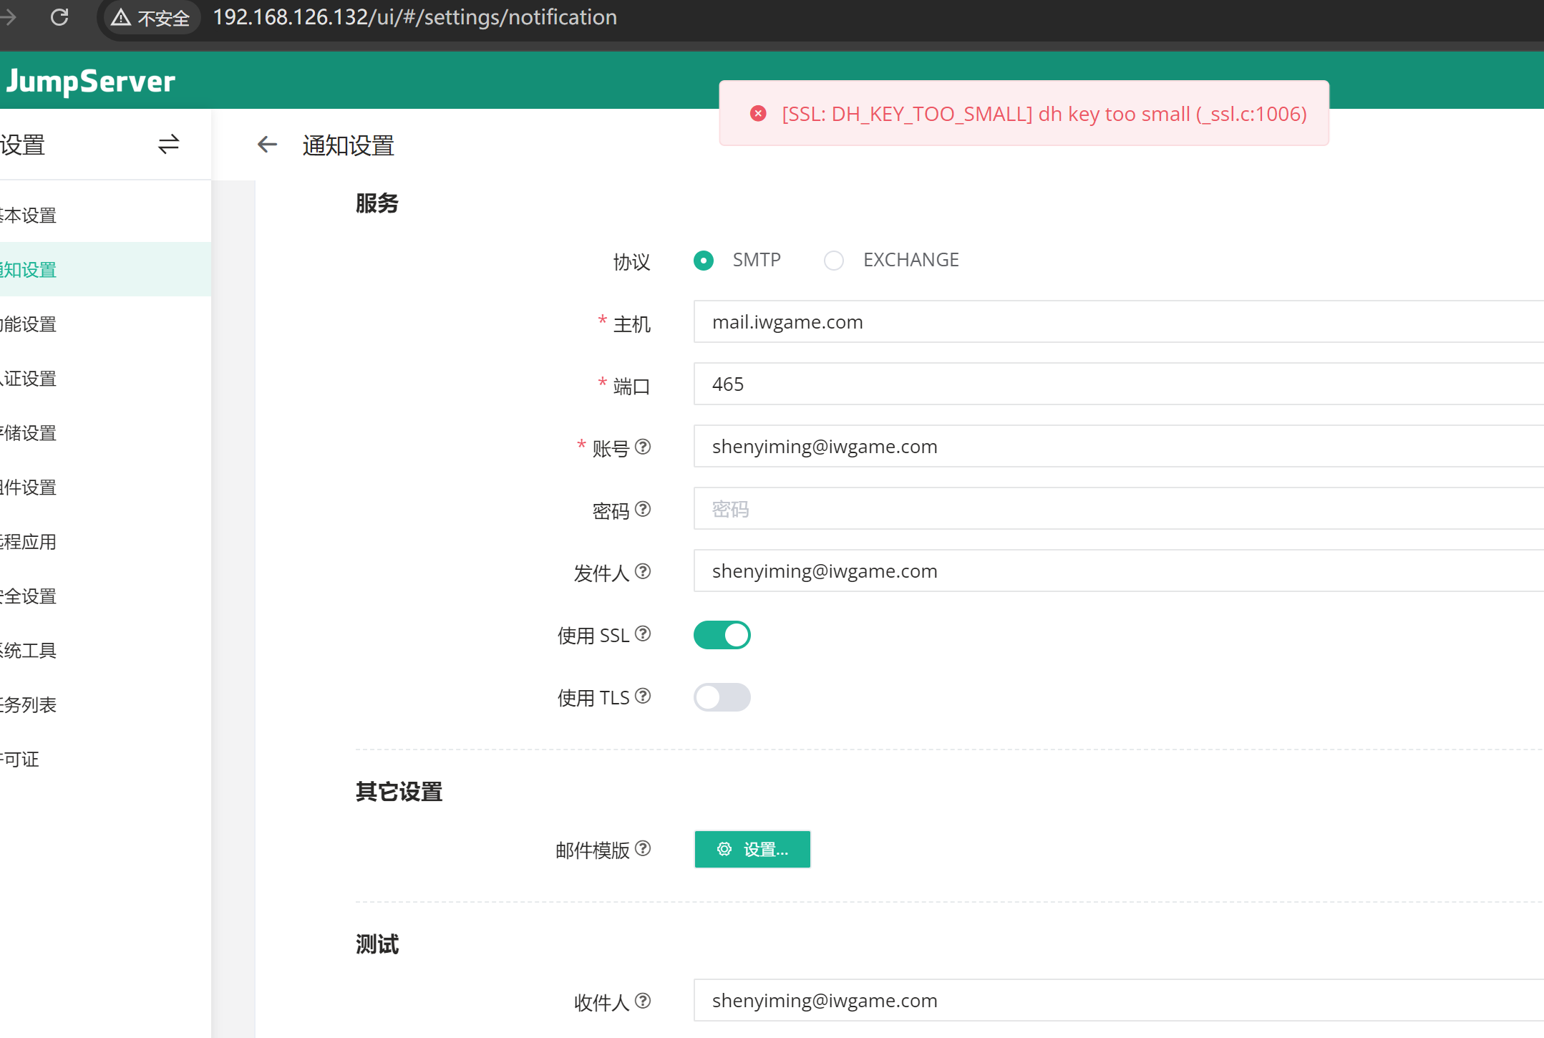Click the browser reload icon
This screenshot has width=1544, height=1038.
coord(59,17)
